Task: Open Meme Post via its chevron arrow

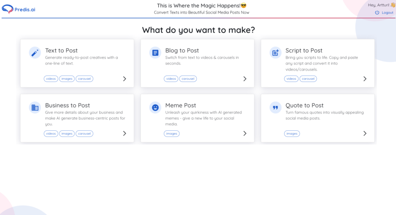Action: coord(245,133)
